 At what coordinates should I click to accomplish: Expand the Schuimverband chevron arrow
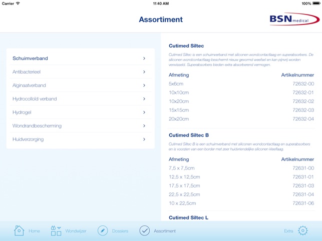[144, 58]
